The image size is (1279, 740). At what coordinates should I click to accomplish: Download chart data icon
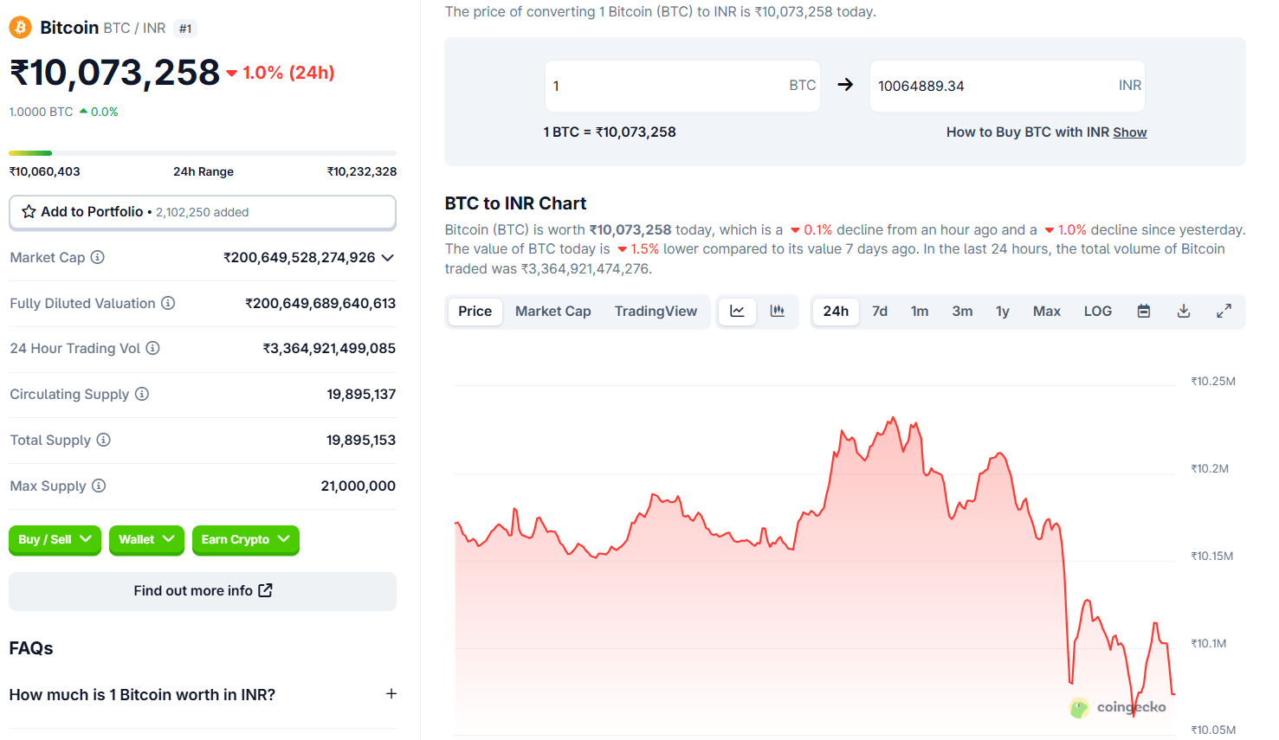coord(1183,312)
